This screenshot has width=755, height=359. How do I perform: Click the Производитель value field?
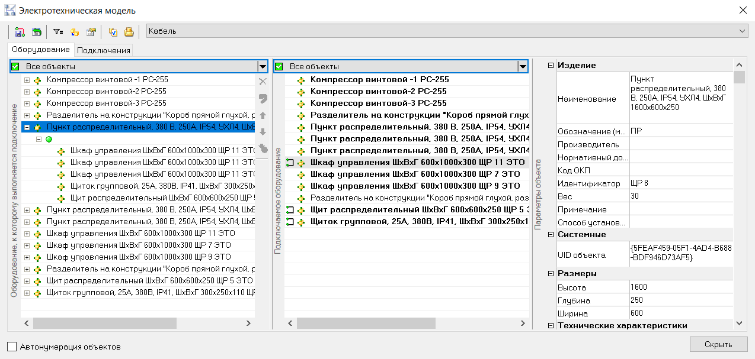681,144
